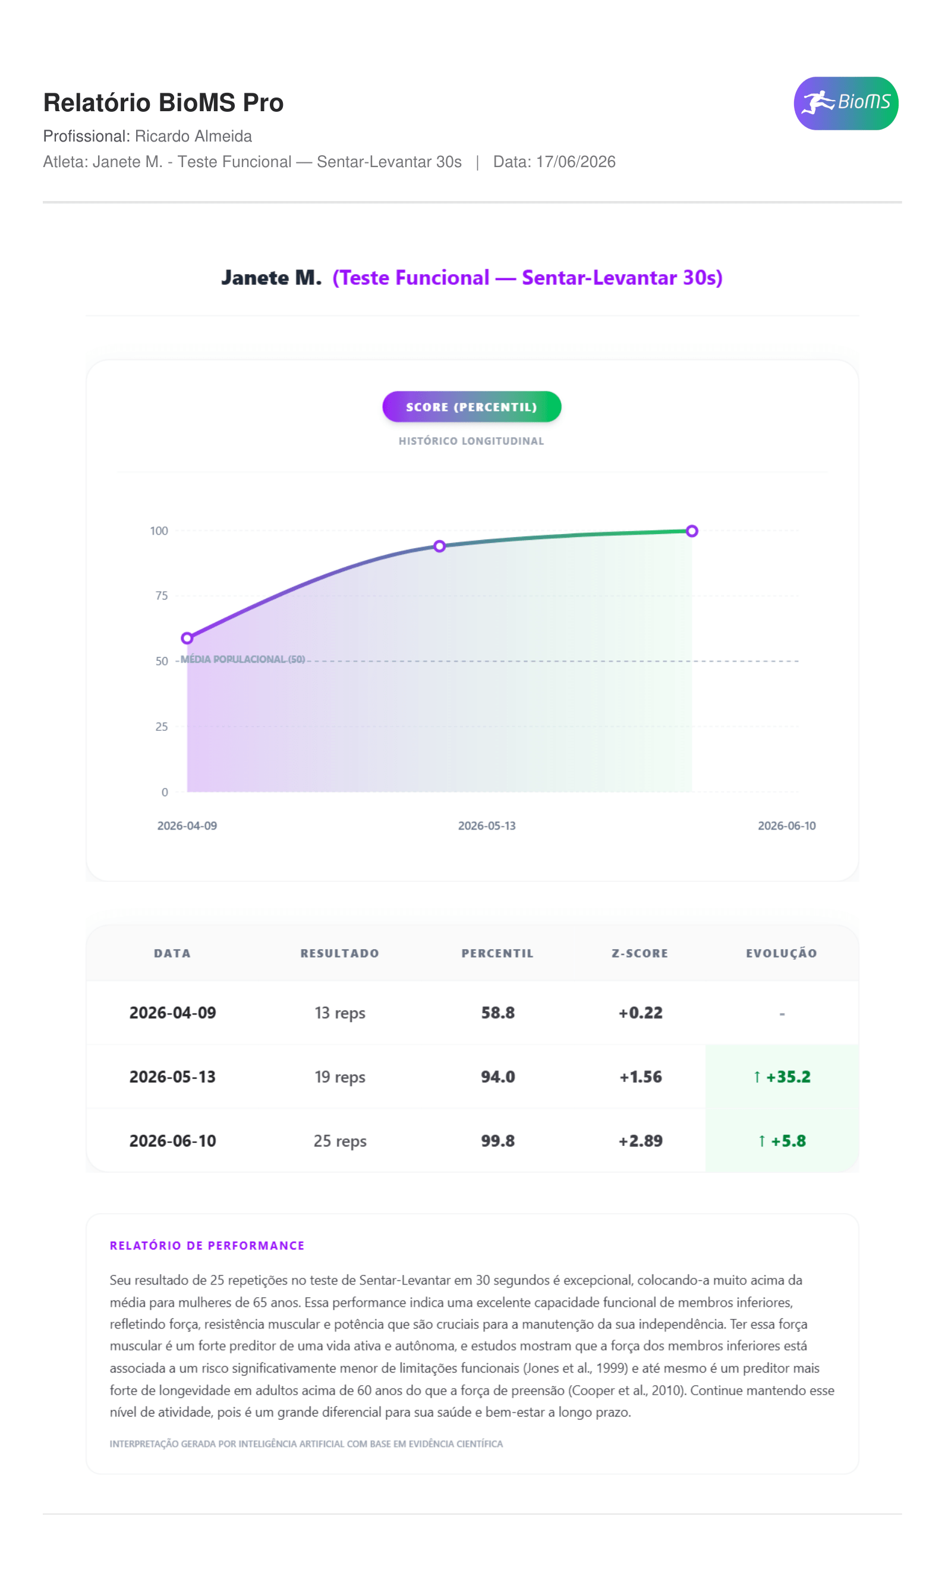Click the BioMS logo badge
Image resolution: width=945 pixels, height=1586 pixels.
click(x=846, y=103)
